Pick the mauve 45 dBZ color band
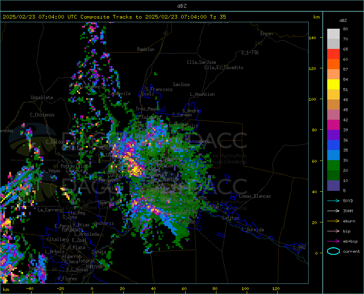 point(333,114)
